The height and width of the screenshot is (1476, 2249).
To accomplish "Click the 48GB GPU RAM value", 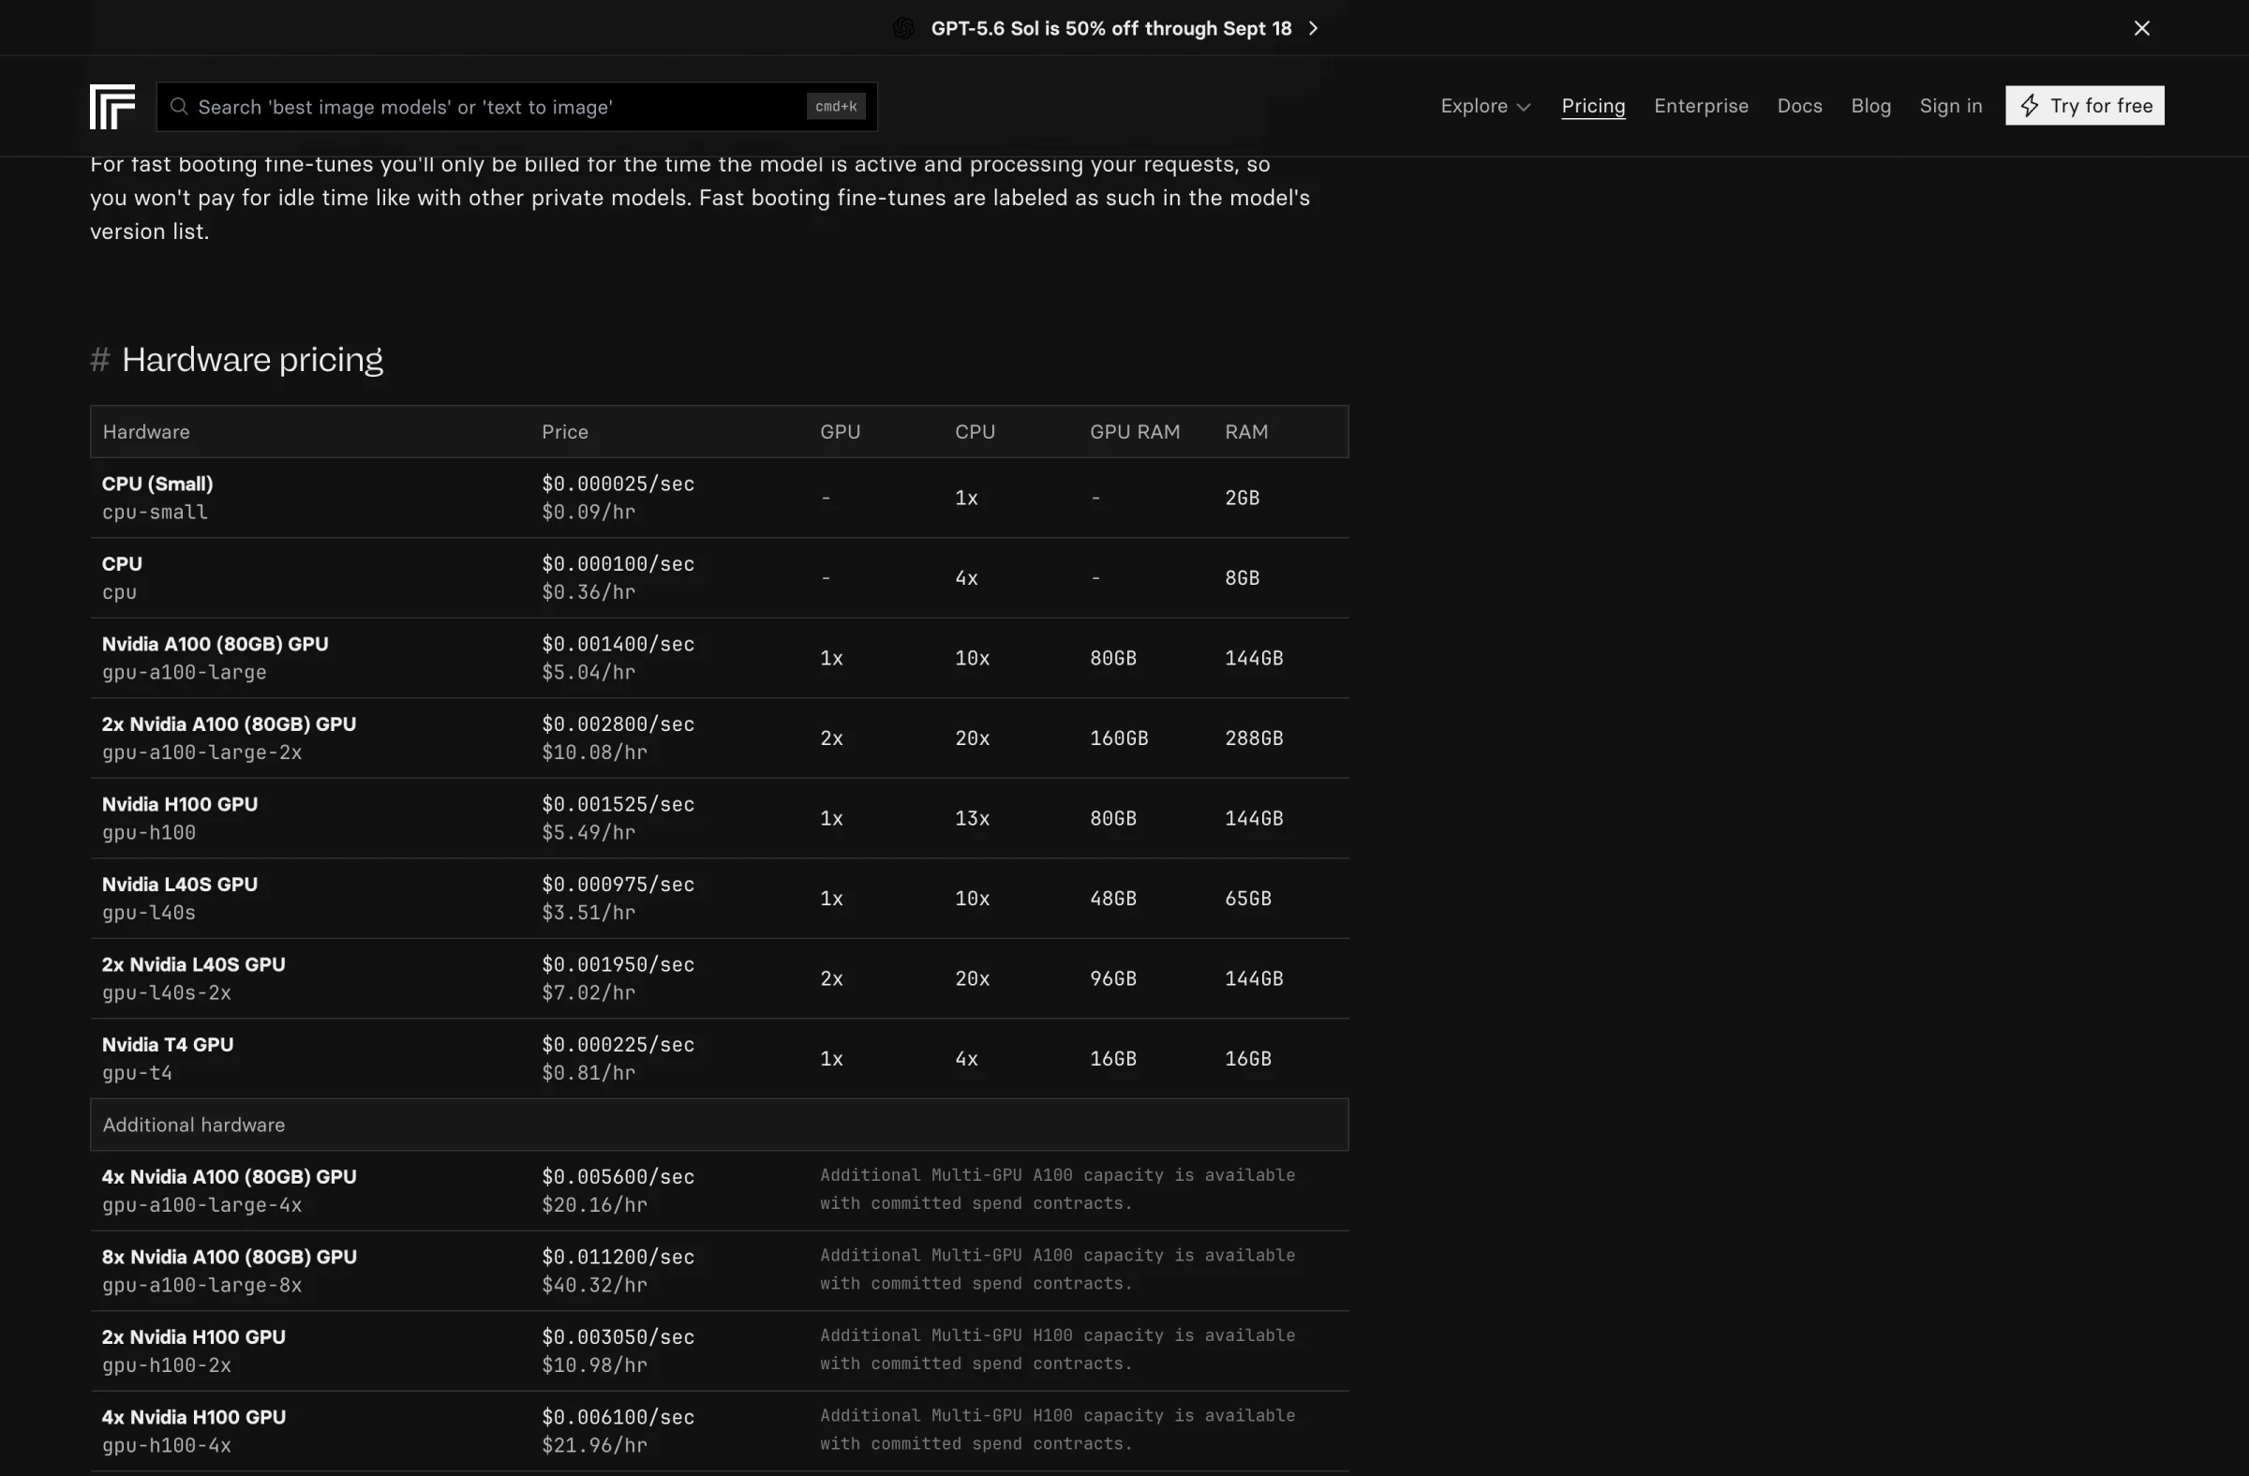I will [1113, 899].
